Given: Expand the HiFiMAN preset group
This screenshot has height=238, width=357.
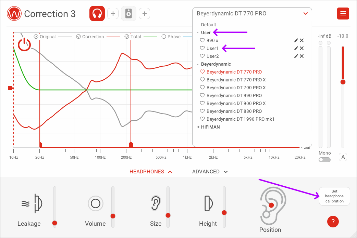Looking at the screenshot, I should click(x=198, y=127).
